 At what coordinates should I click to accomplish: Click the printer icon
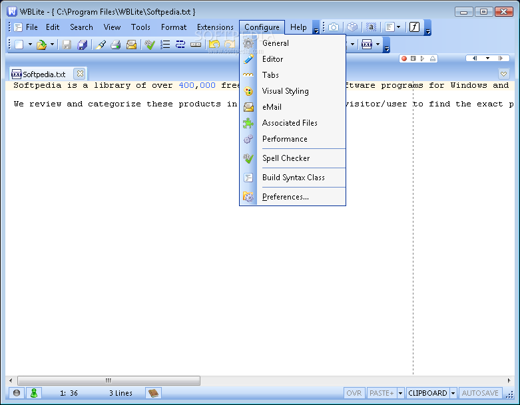(115, 45)
